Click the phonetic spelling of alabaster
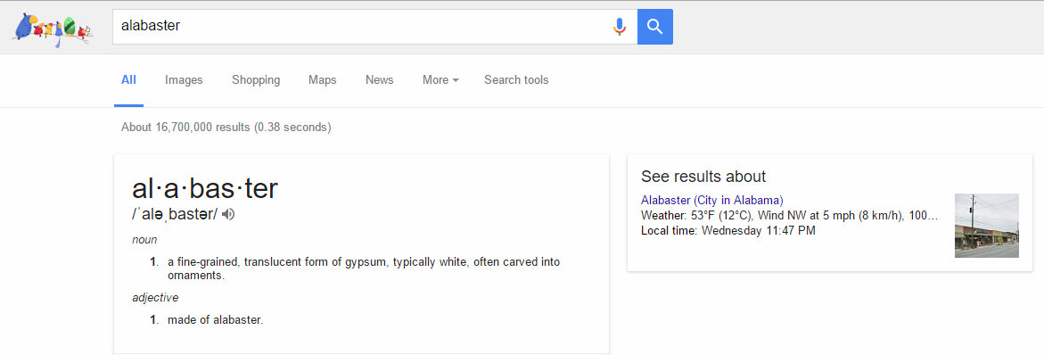Image resolution: width=1044 pixels, height=355 pixels. click(175, 215)
